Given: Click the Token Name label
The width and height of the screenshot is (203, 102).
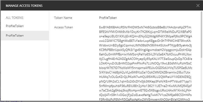Looking at the screenshot, I should pyautogui.click(x=63, y=18).
